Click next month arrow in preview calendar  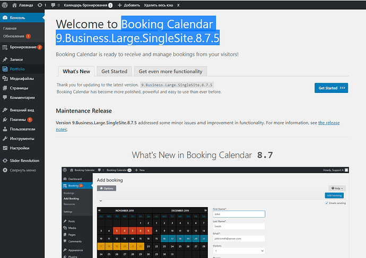205,210
